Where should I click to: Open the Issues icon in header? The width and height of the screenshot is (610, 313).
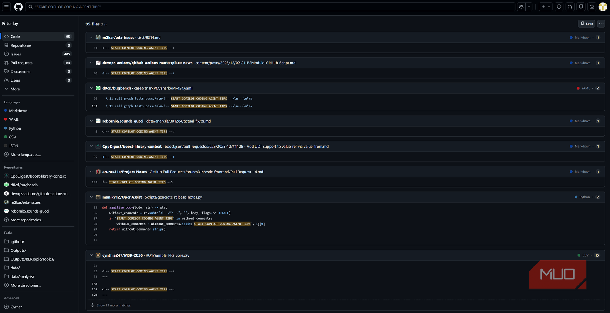[x=559, y=7]
